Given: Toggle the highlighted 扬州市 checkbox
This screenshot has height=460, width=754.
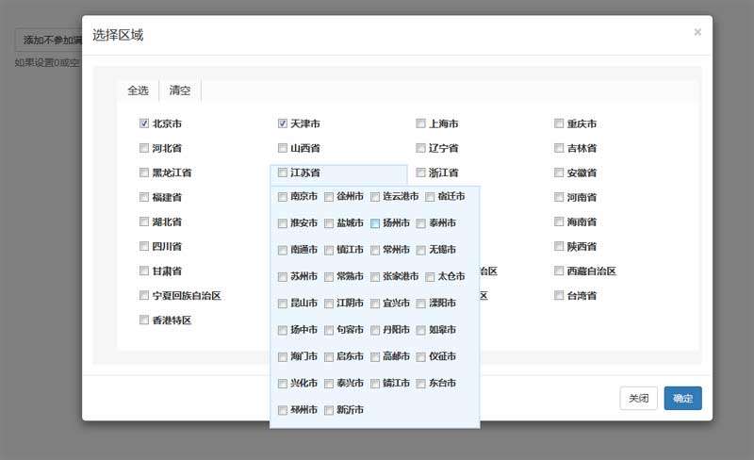Looking at the screenshot, I should 375,223.
